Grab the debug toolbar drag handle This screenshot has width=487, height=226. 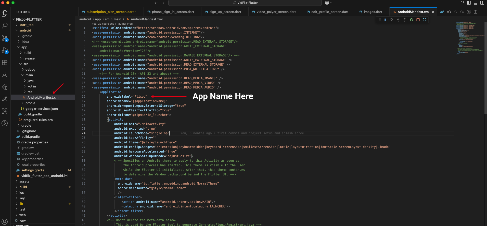(x=380, y=20)
